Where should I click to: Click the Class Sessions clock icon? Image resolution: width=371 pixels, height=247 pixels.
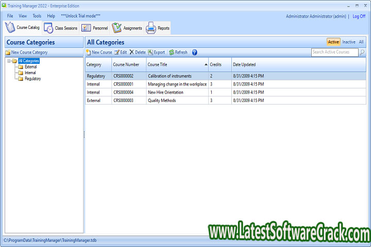click(x=48, y=28)
